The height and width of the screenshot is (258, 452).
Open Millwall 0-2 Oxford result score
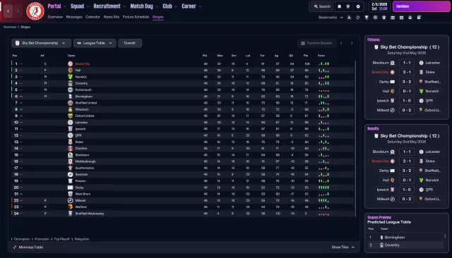tap(407, 199)
